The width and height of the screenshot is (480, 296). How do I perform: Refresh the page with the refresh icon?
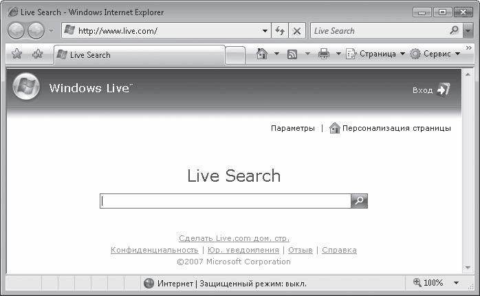coord(280,31)
